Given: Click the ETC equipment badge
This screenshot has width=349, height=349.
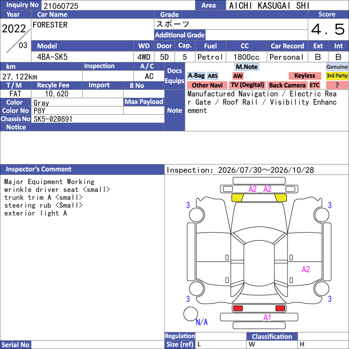Looking at the screenshot, I should (315, 85).
